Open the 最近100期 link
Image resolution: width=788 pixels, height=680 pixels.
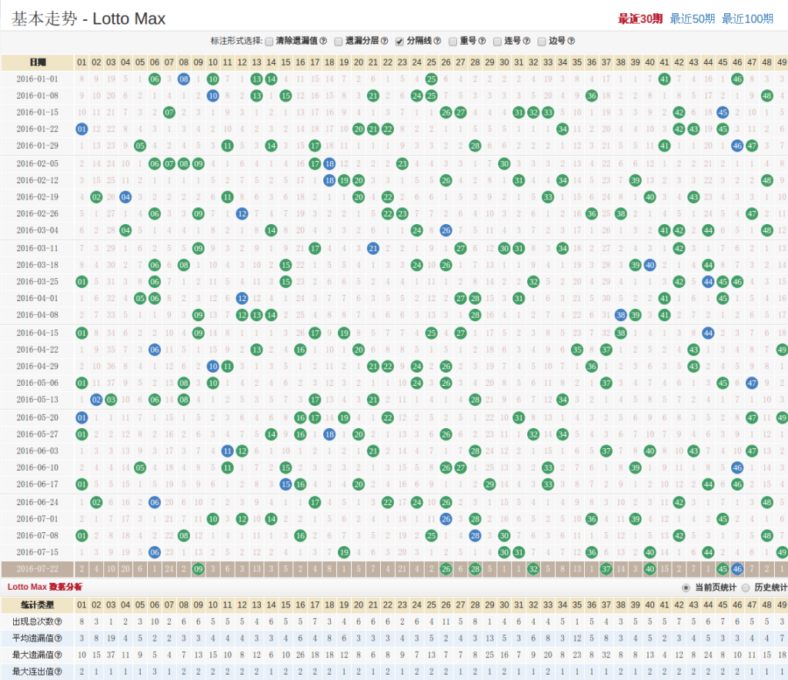[747, 18]
